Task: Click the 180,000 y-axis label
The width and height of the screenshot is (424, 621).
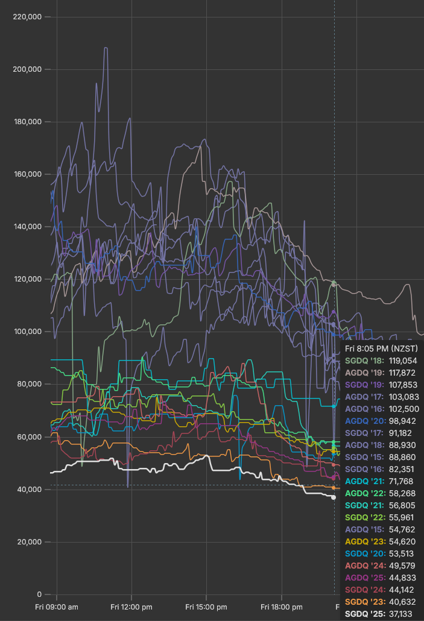Action: pos(28,122)
